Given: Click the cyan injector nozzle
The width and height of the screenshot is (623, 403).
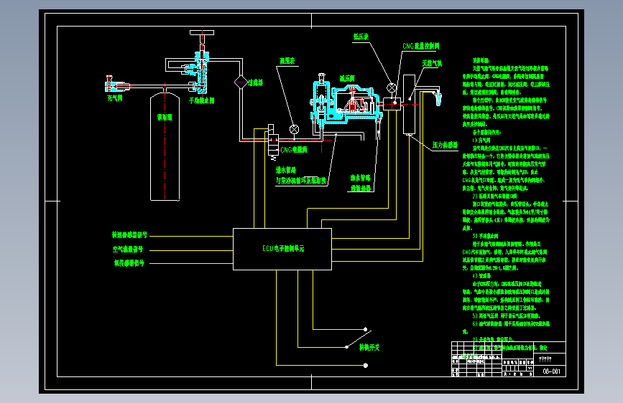Looking at the screenshot, I should point(438,98).
